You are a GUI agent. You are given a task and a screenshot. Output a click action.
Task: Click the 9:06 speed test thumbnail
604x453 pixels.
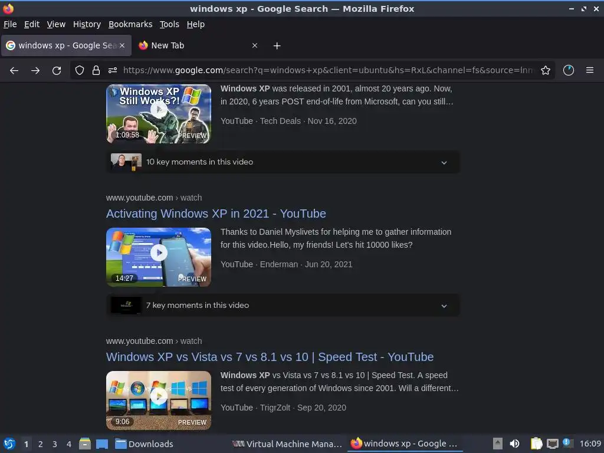(159, 401)
